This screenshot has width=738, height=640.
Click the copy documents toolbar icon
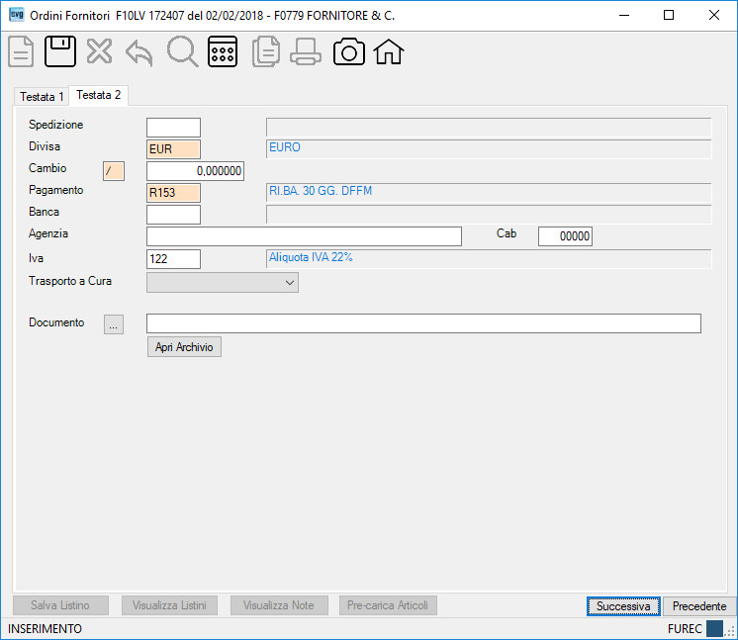(266, 51)
